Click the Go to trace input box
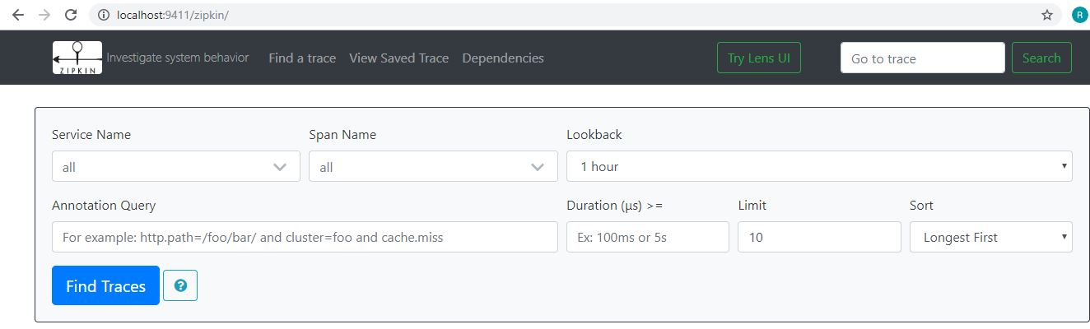Screen dimensions: 1090x329 click(922, 58)
